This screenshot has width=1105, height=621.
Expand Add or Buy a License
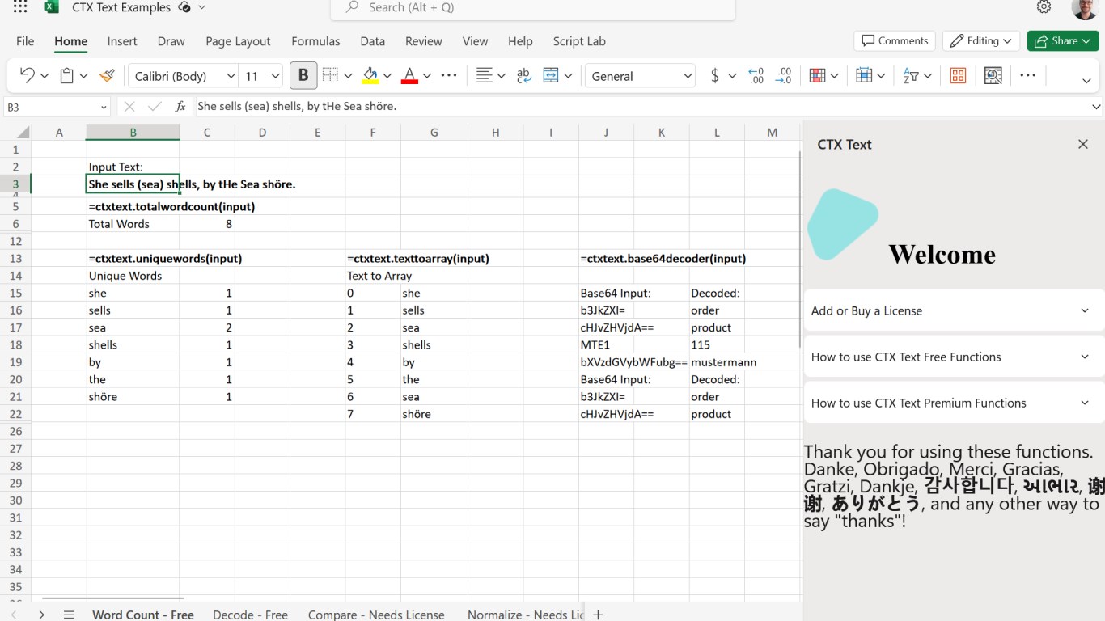click(953, 310)
